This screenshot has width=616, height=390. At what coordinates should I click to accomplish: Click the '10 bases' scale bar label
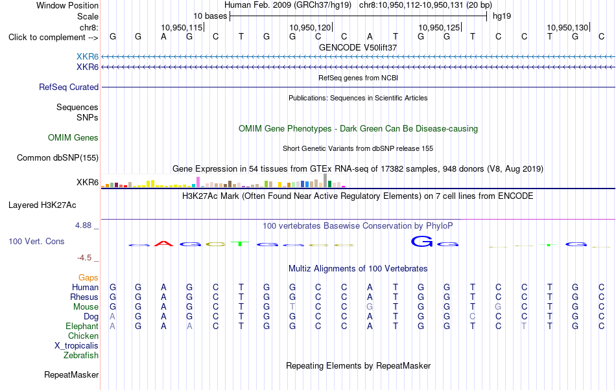pyautogui.click(x=210, y=16)
